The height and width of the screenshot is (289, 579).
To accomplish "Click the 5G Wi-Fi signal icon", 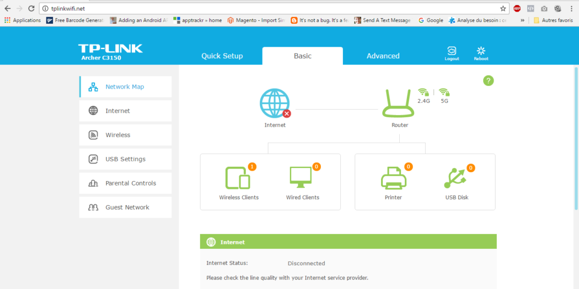I will [x=444, y=92].
